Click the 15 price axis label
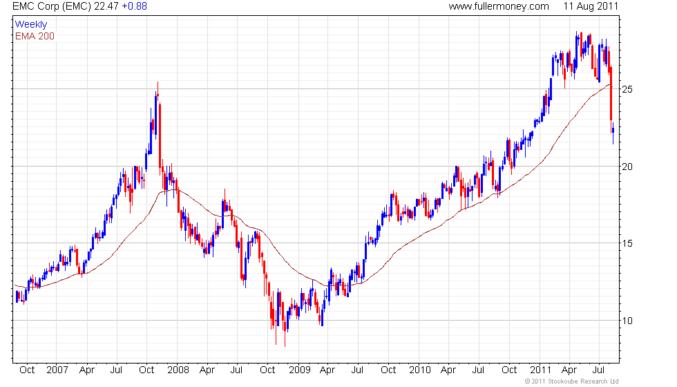The width and height of the screenshot is (677, 387). pyautogui.click(x=627, y=243)
